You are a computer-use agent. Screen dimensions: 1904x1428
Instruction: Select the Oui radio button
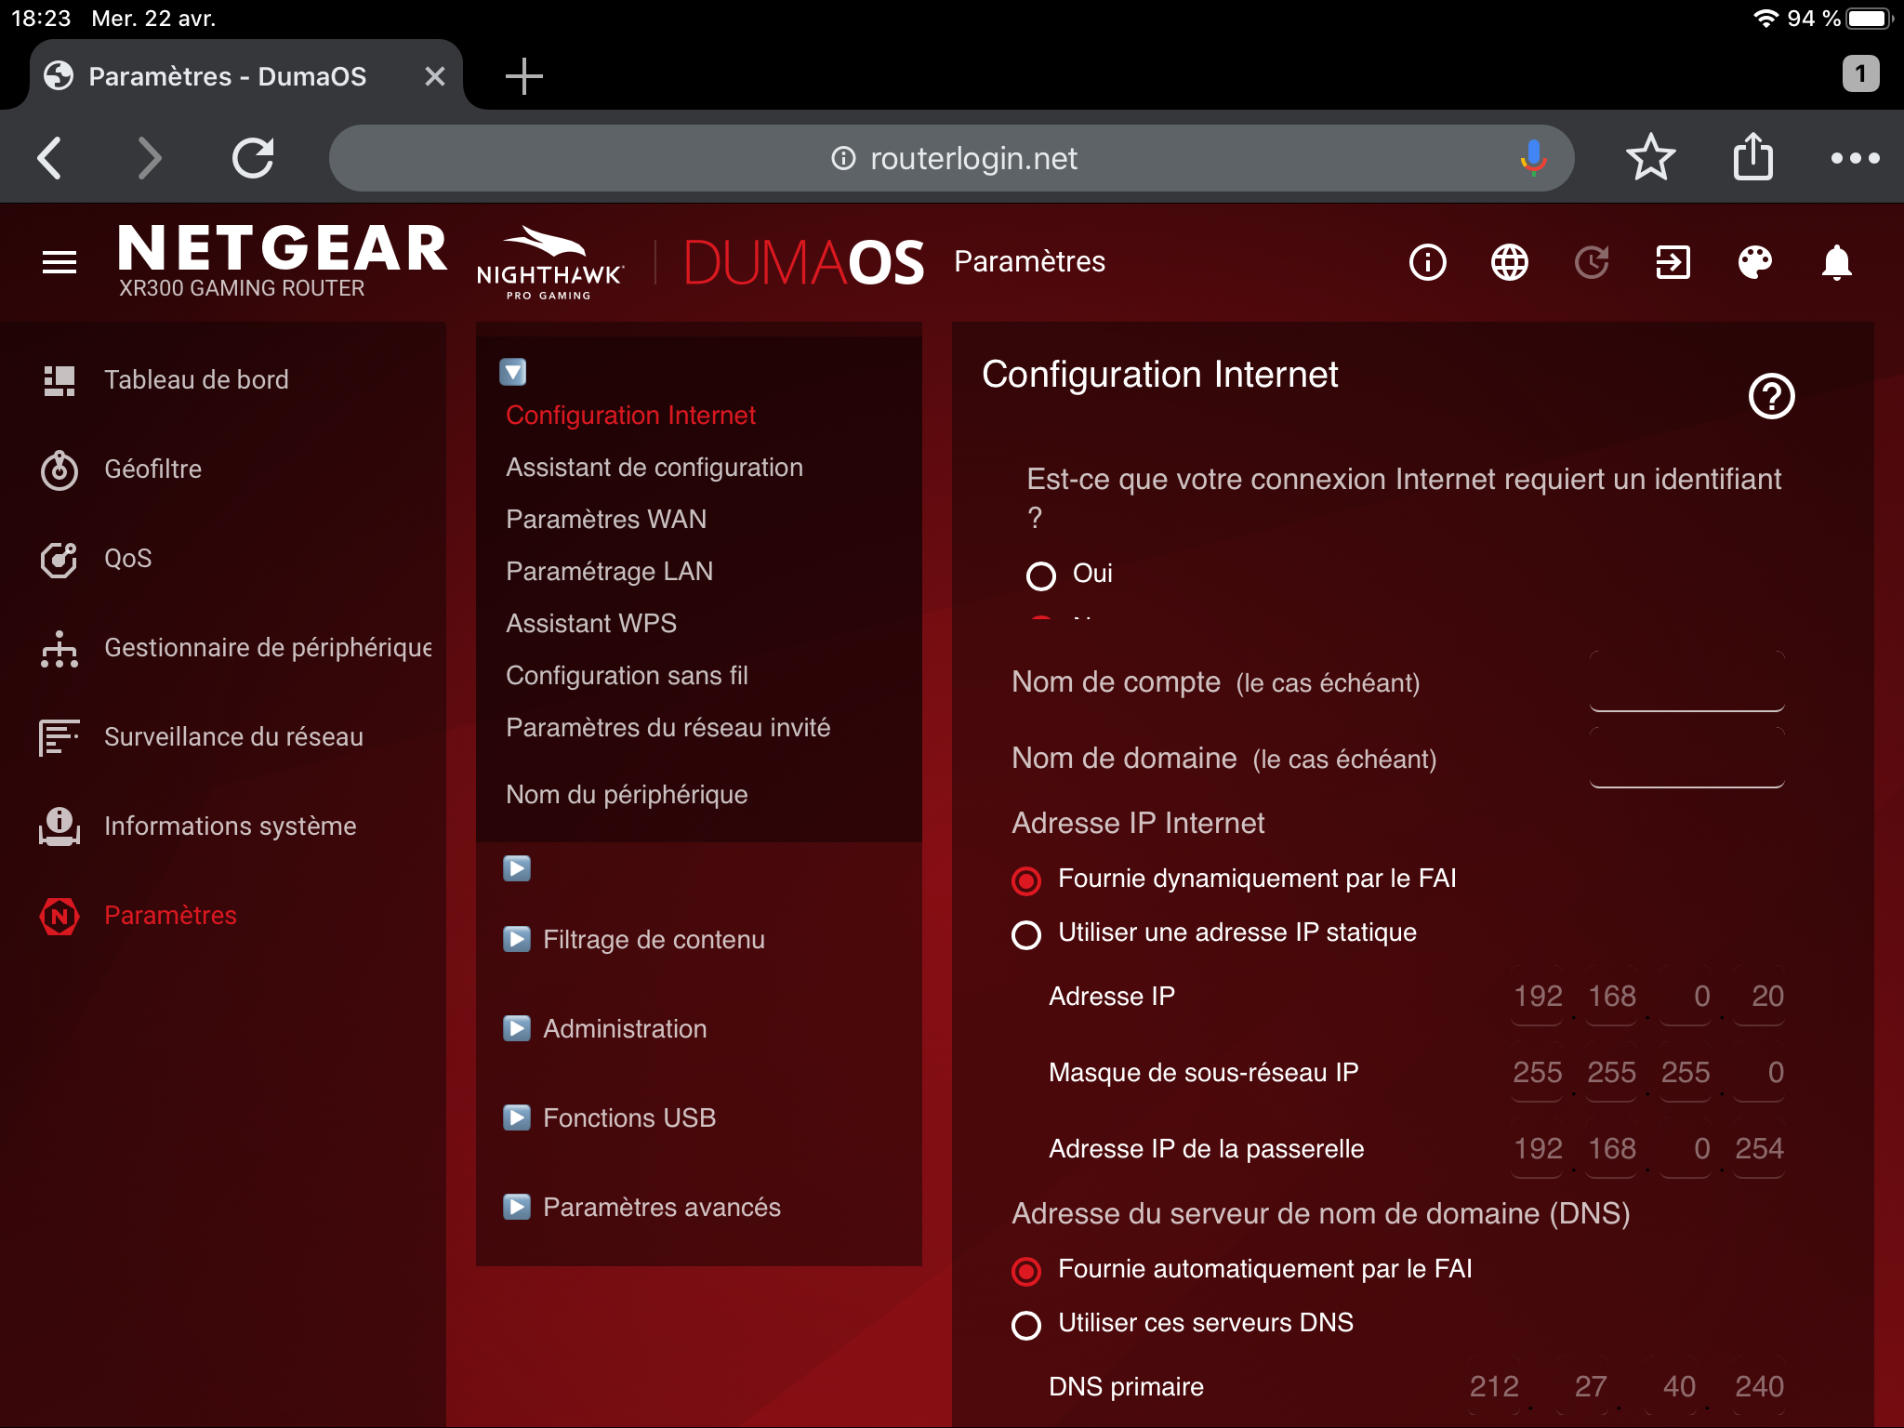click(x=1041, y=575)
